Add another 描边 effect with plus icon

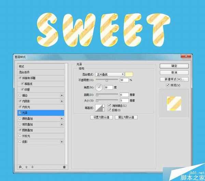(62, 95)
